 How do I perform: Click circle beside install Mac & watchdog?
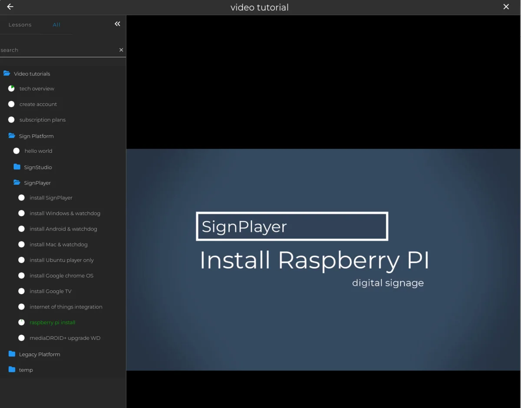tap(21, 244)
